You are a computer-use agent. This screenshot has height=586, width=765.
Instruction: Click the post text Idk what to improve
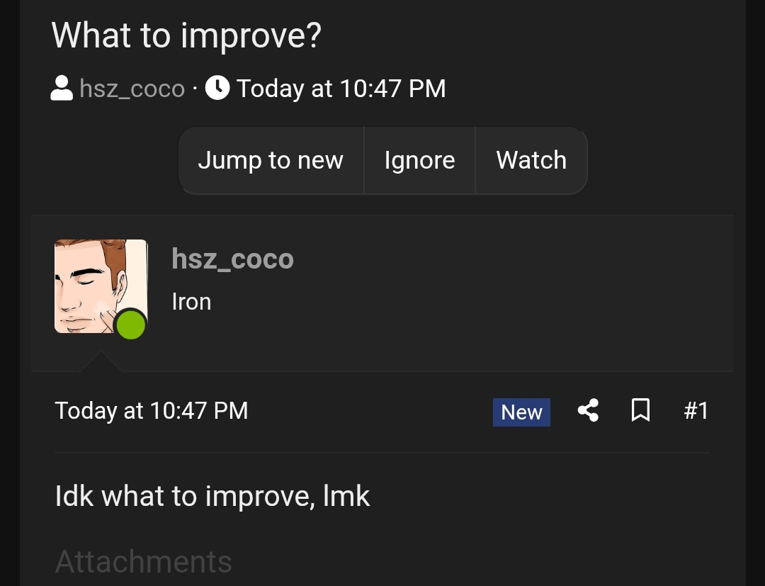(212, 496)
